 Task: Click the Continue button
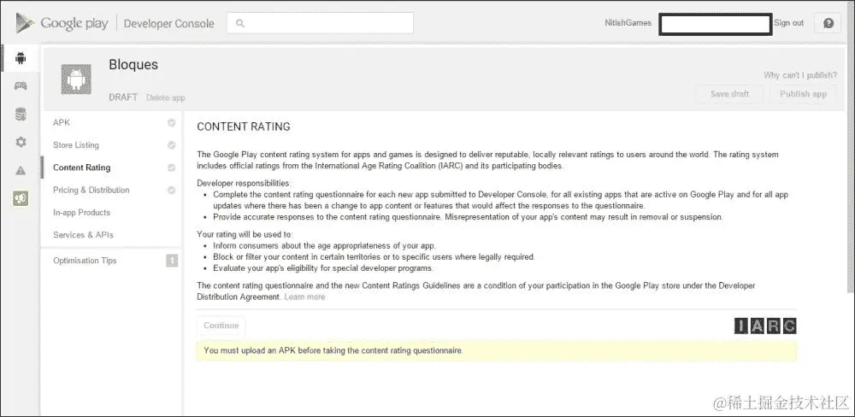221,326
